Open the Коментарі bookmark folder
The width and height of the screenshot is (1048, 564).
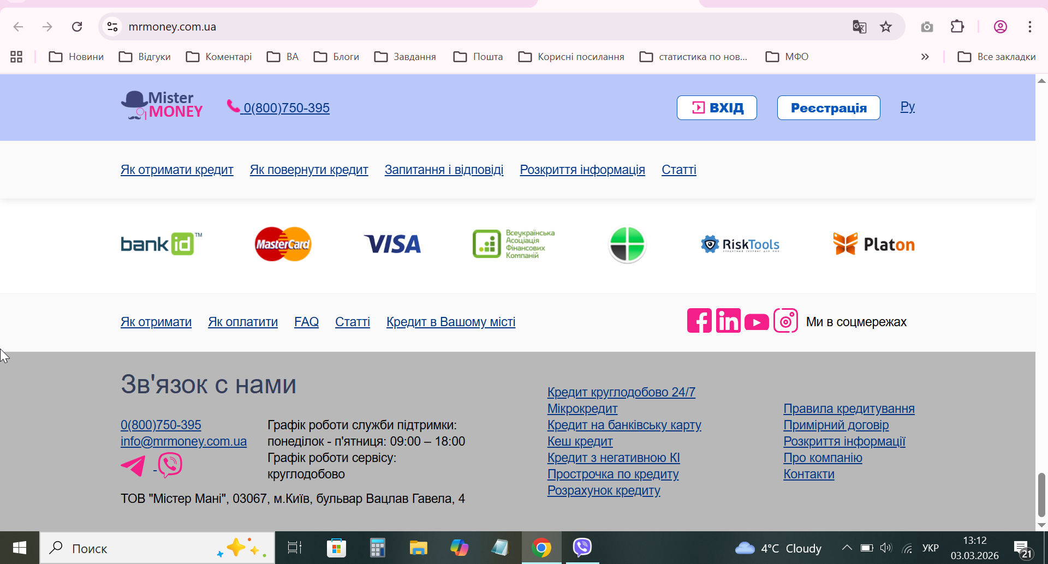pos(219,57)
